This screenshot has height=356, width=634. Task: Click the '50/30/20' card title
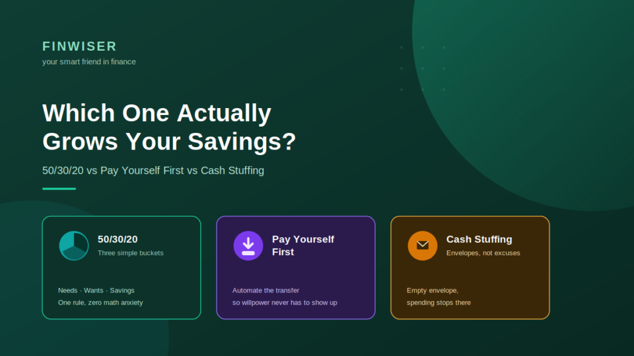(118, 239)
